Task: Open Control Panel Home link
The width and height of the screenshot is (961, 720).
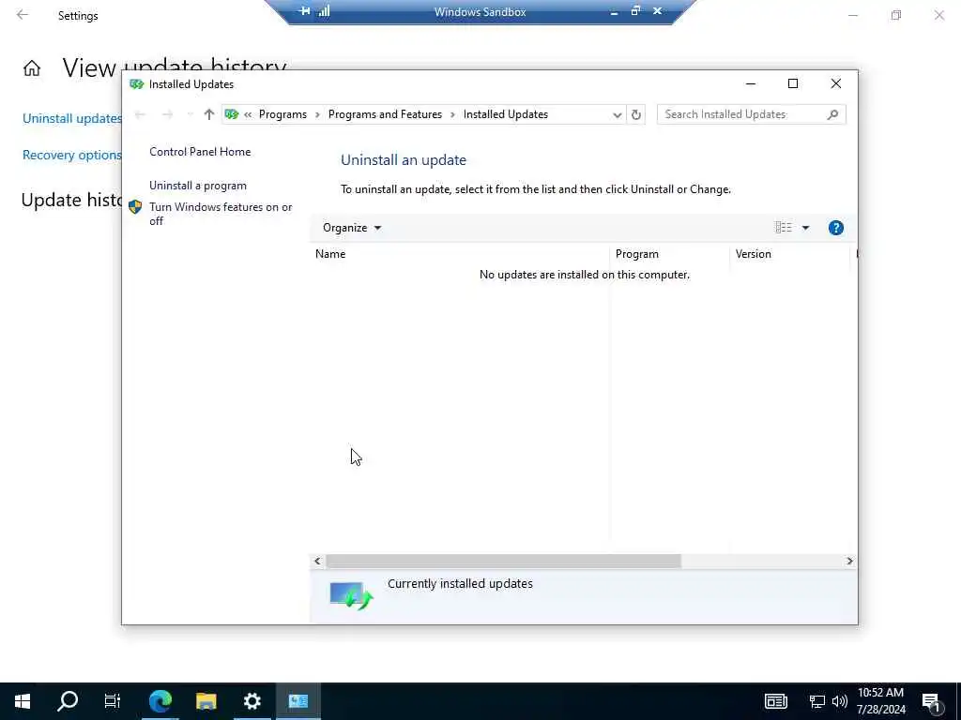Action: (200, 152)
